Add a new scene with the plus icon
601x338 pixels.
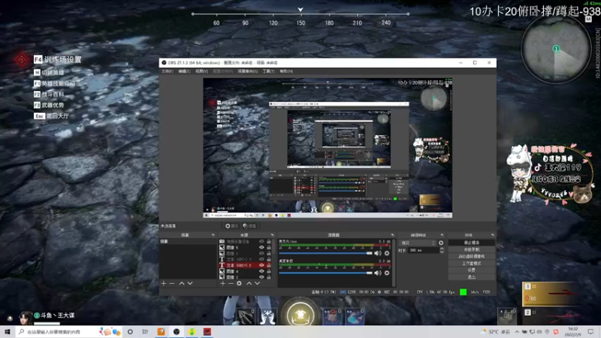(164, 283)
